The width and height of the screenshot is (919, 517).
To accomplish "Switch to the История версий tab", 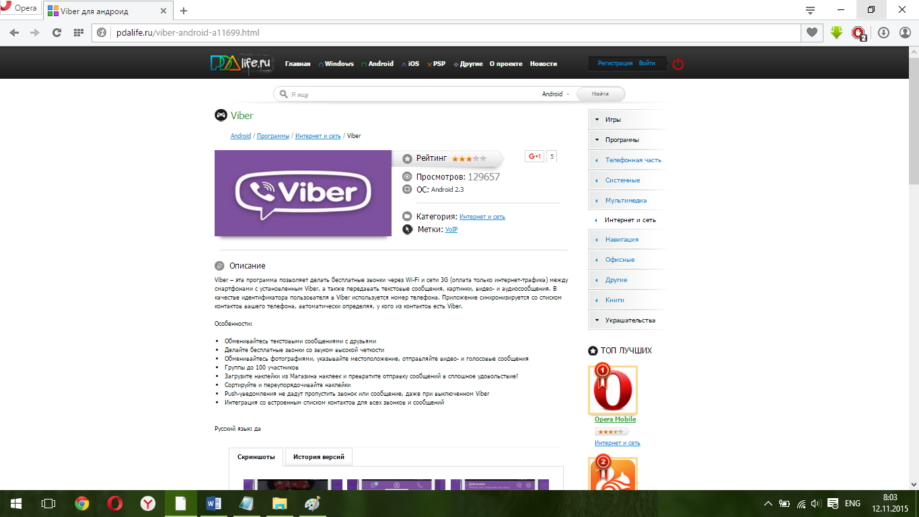I will tap(318, 457).
